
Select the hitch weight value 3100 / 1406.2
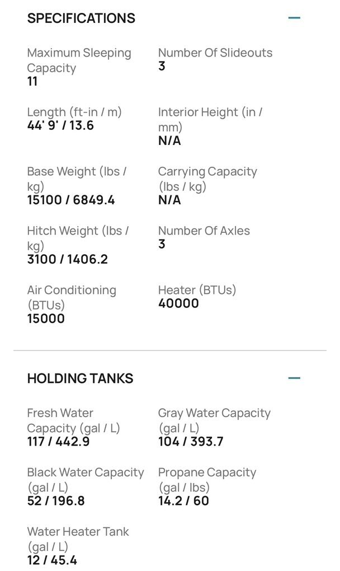tap(67, 259)
